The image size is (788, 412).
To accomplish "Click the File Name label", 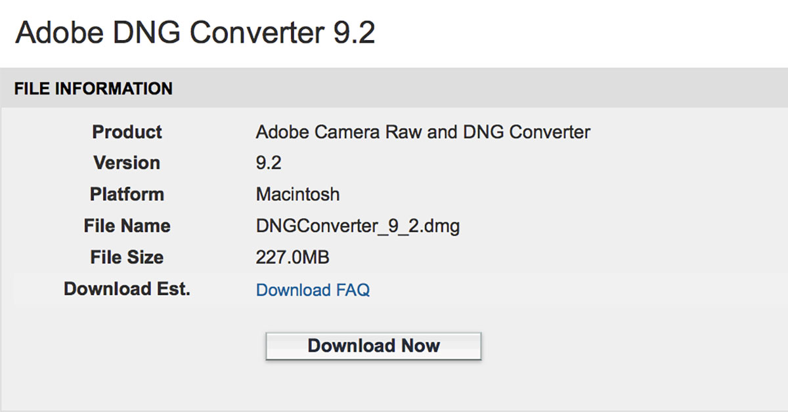I will 127,226.
